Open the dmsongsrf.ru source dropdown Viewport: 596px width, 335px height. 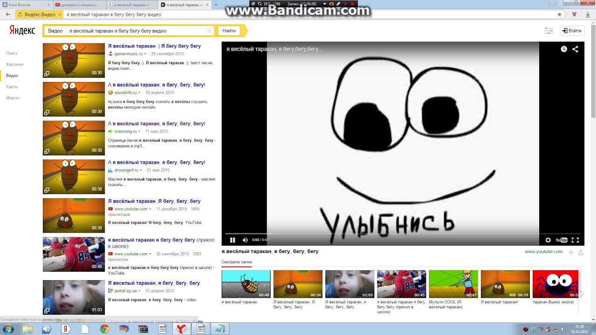point(141,170)
